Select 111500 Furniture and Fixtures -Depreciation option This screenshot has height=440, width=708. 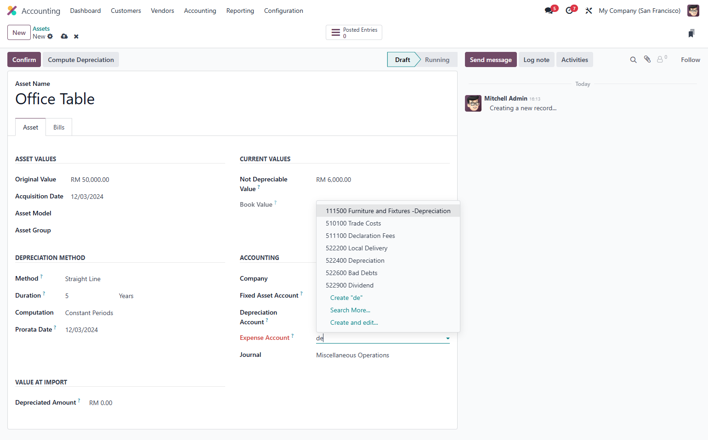(388, 211)
